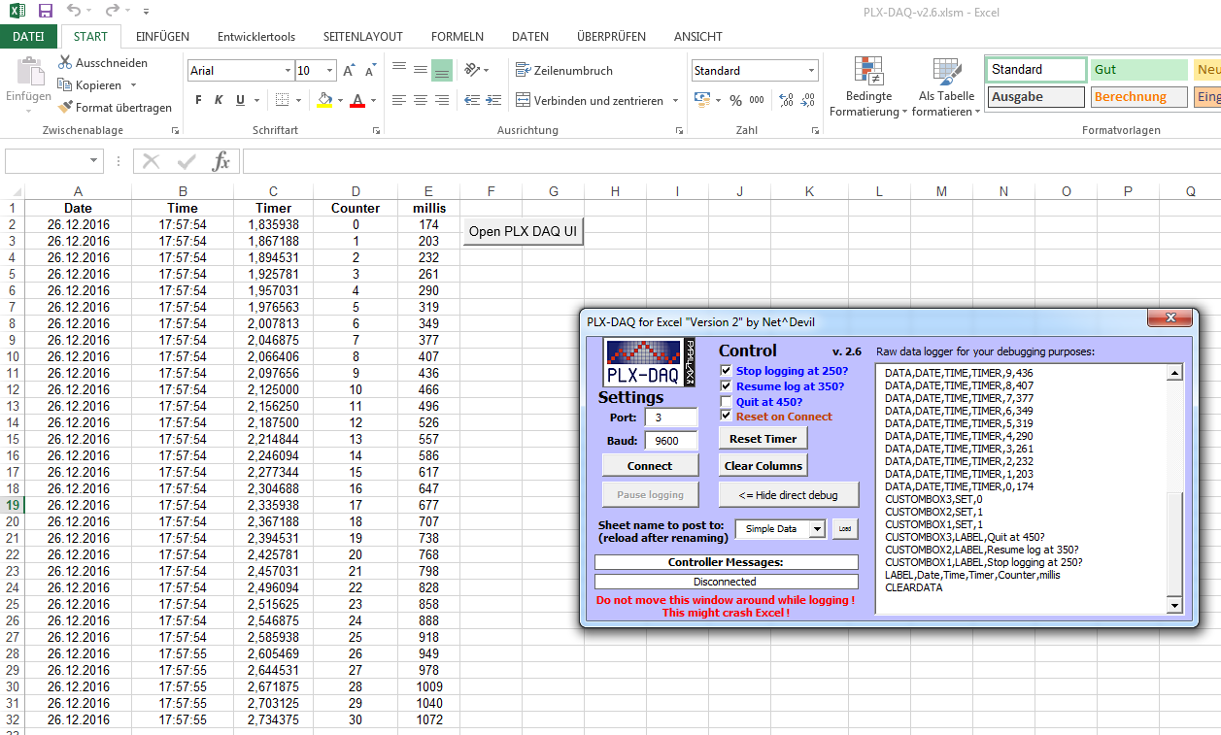1221x735 pixels.
Task: Expand the Bedingte Formatierung menu
Action: 868,86
